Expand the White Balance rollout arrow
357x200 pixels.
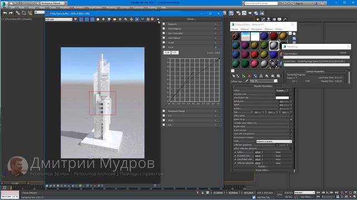tap(215, 28)
